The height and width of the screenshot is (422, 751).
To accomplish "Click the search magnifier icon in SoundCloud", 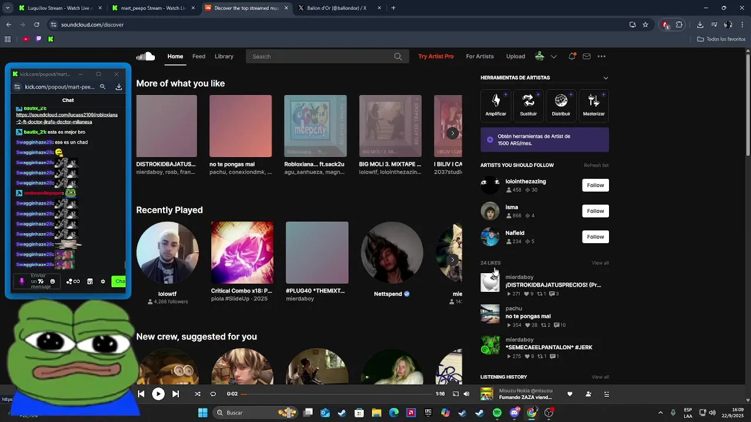I will coord(398,56).
